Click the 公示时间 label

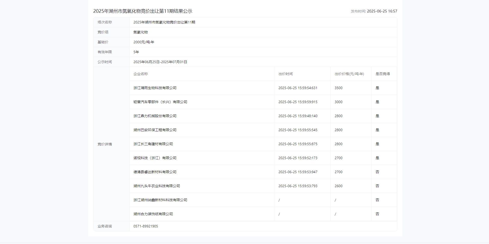click(105, 62)
